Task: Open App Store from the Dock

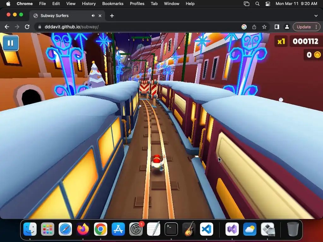Action: (118, 229)
